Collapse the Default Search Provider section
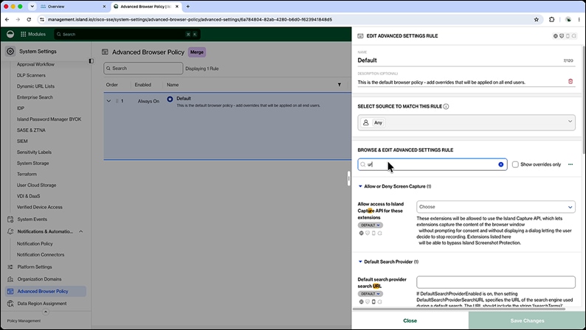Image resolution: width=586 pixels, height=330 pixels. [360, 261]
